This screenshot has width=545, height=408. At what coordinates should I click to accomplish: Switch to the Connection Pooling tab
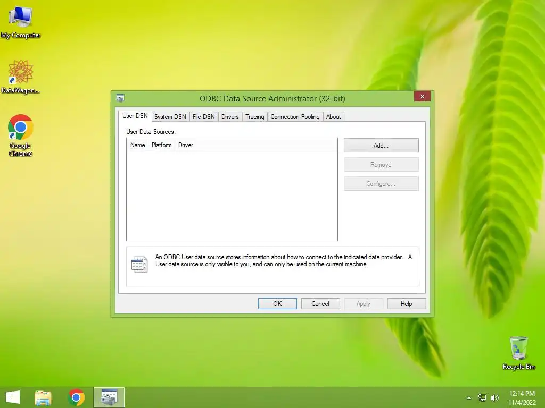[295, 117]
